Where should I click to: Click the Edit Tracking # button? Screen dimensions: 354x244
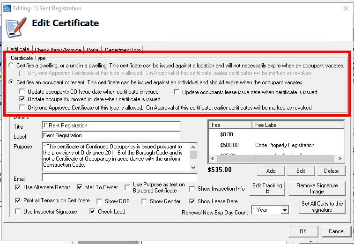pos(267,188)
